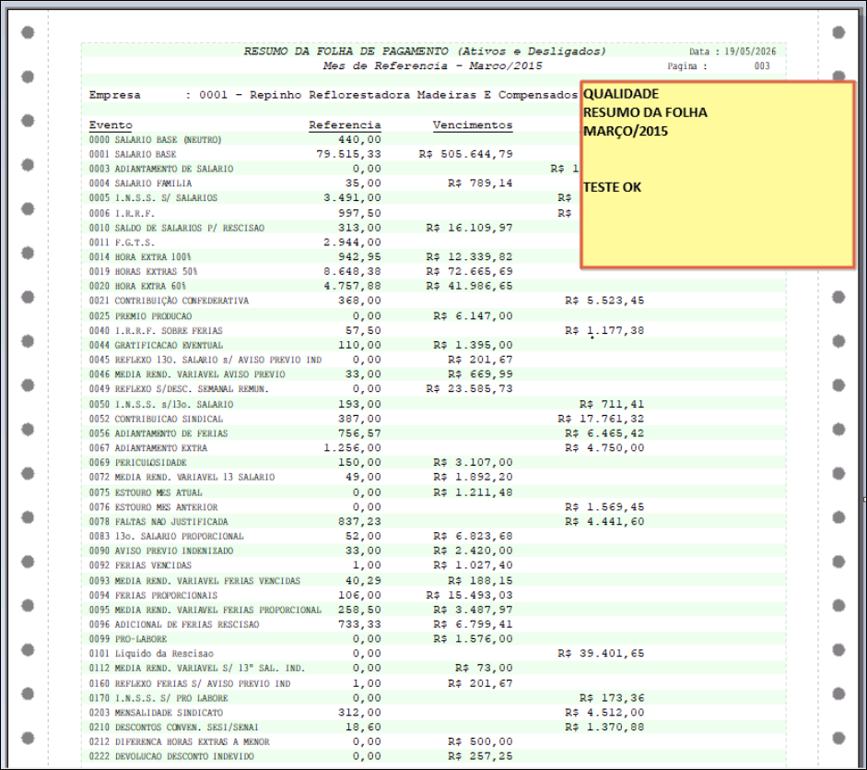Click row '0014 HORA EXTRA 100%'
Viewport: 867px width, 770px height.
(x=140, y=257)
